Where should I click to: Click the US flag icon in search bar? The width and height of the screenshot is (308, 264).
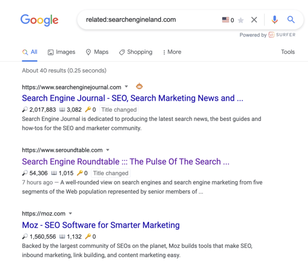click(x=225, y=20)
